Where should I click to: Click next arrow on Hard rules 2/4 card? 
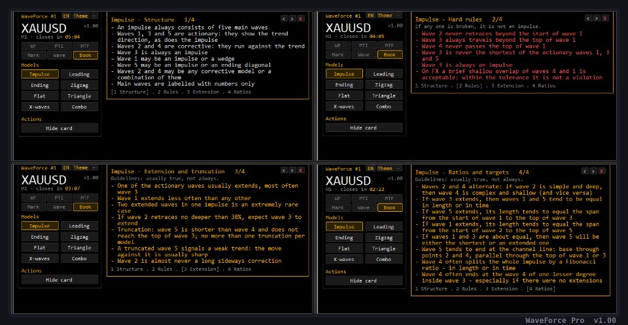click(597, 18)
